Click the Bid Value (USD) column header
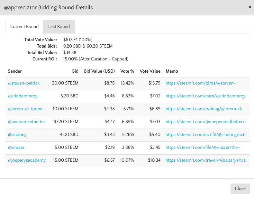254x198 pixels. [x=99, y=71]
